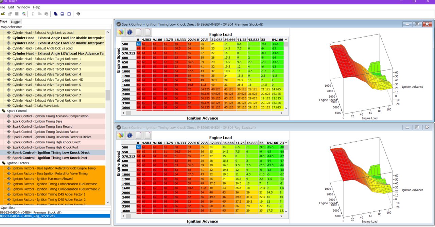Click the gear-shaped map icon in main toolbar

78,14
